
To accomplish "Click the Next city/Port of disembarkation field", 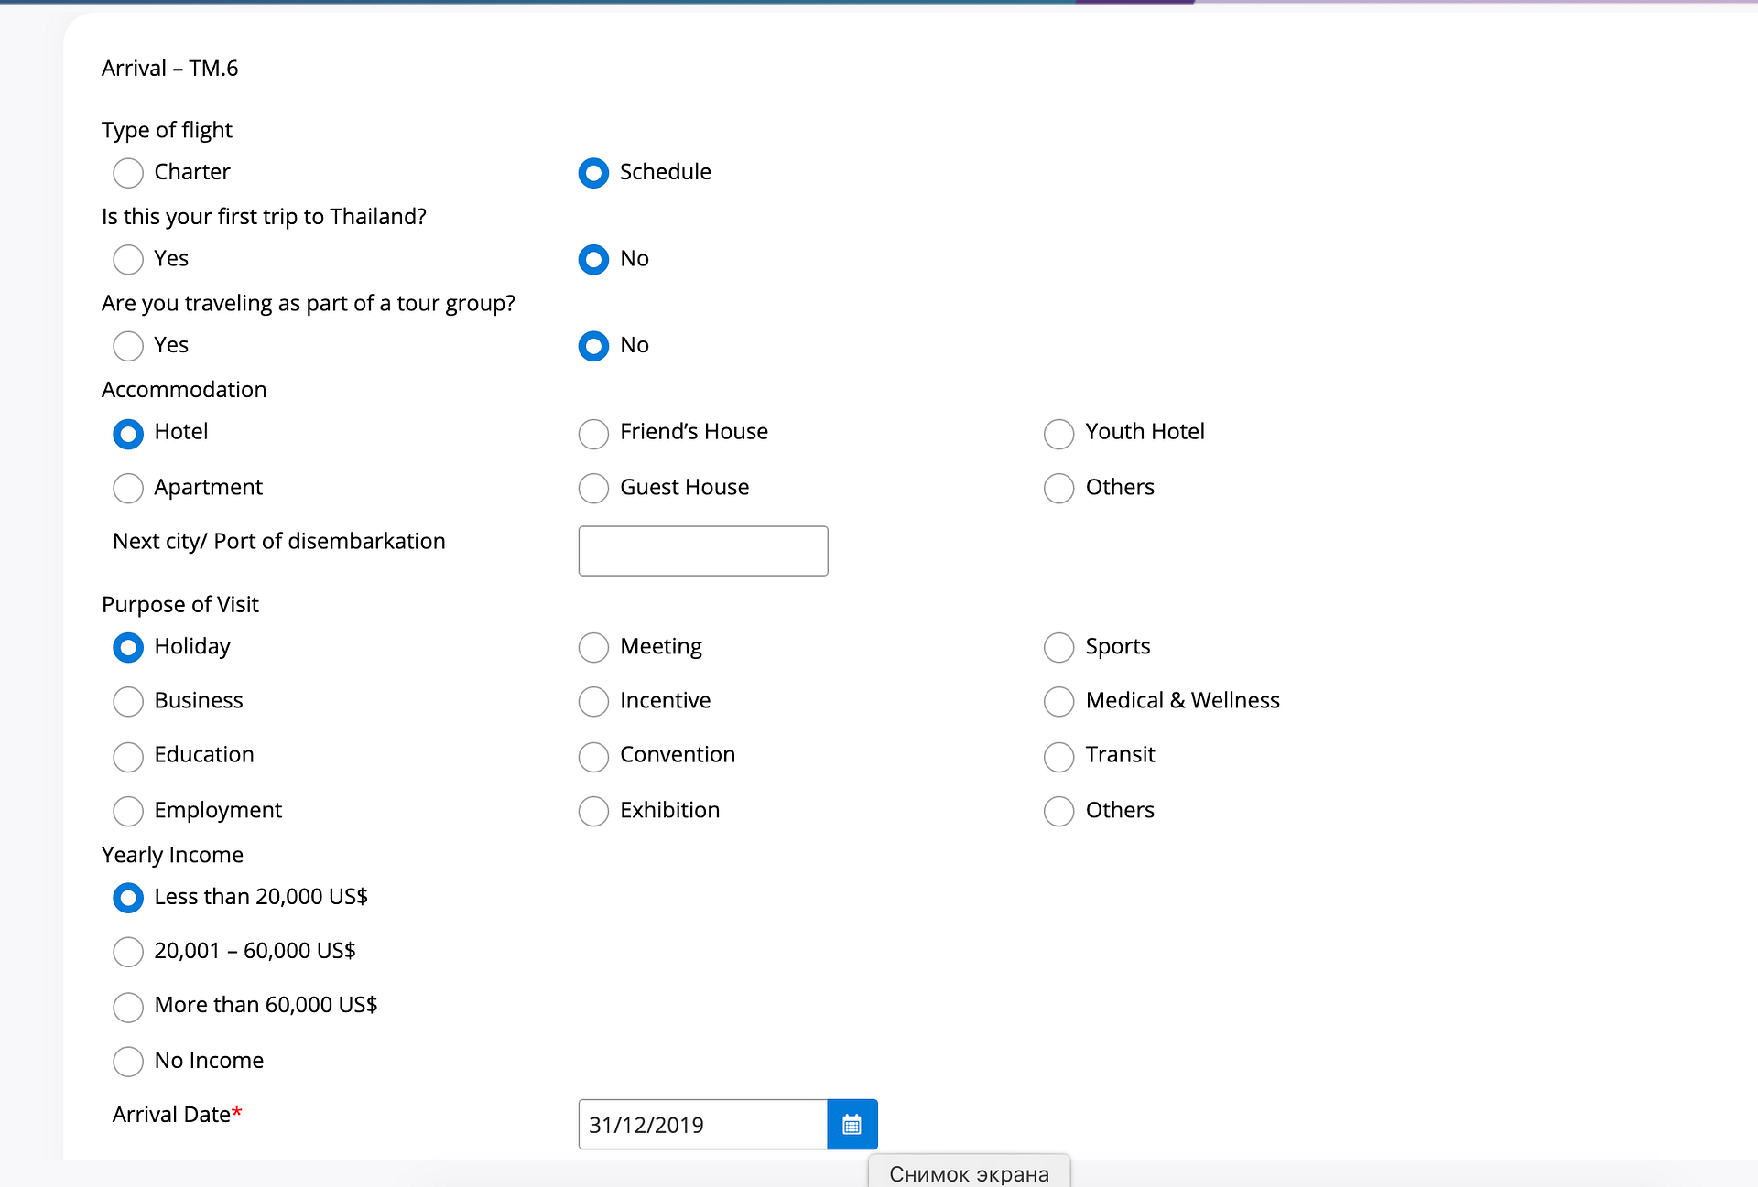I will coord(702,550).
